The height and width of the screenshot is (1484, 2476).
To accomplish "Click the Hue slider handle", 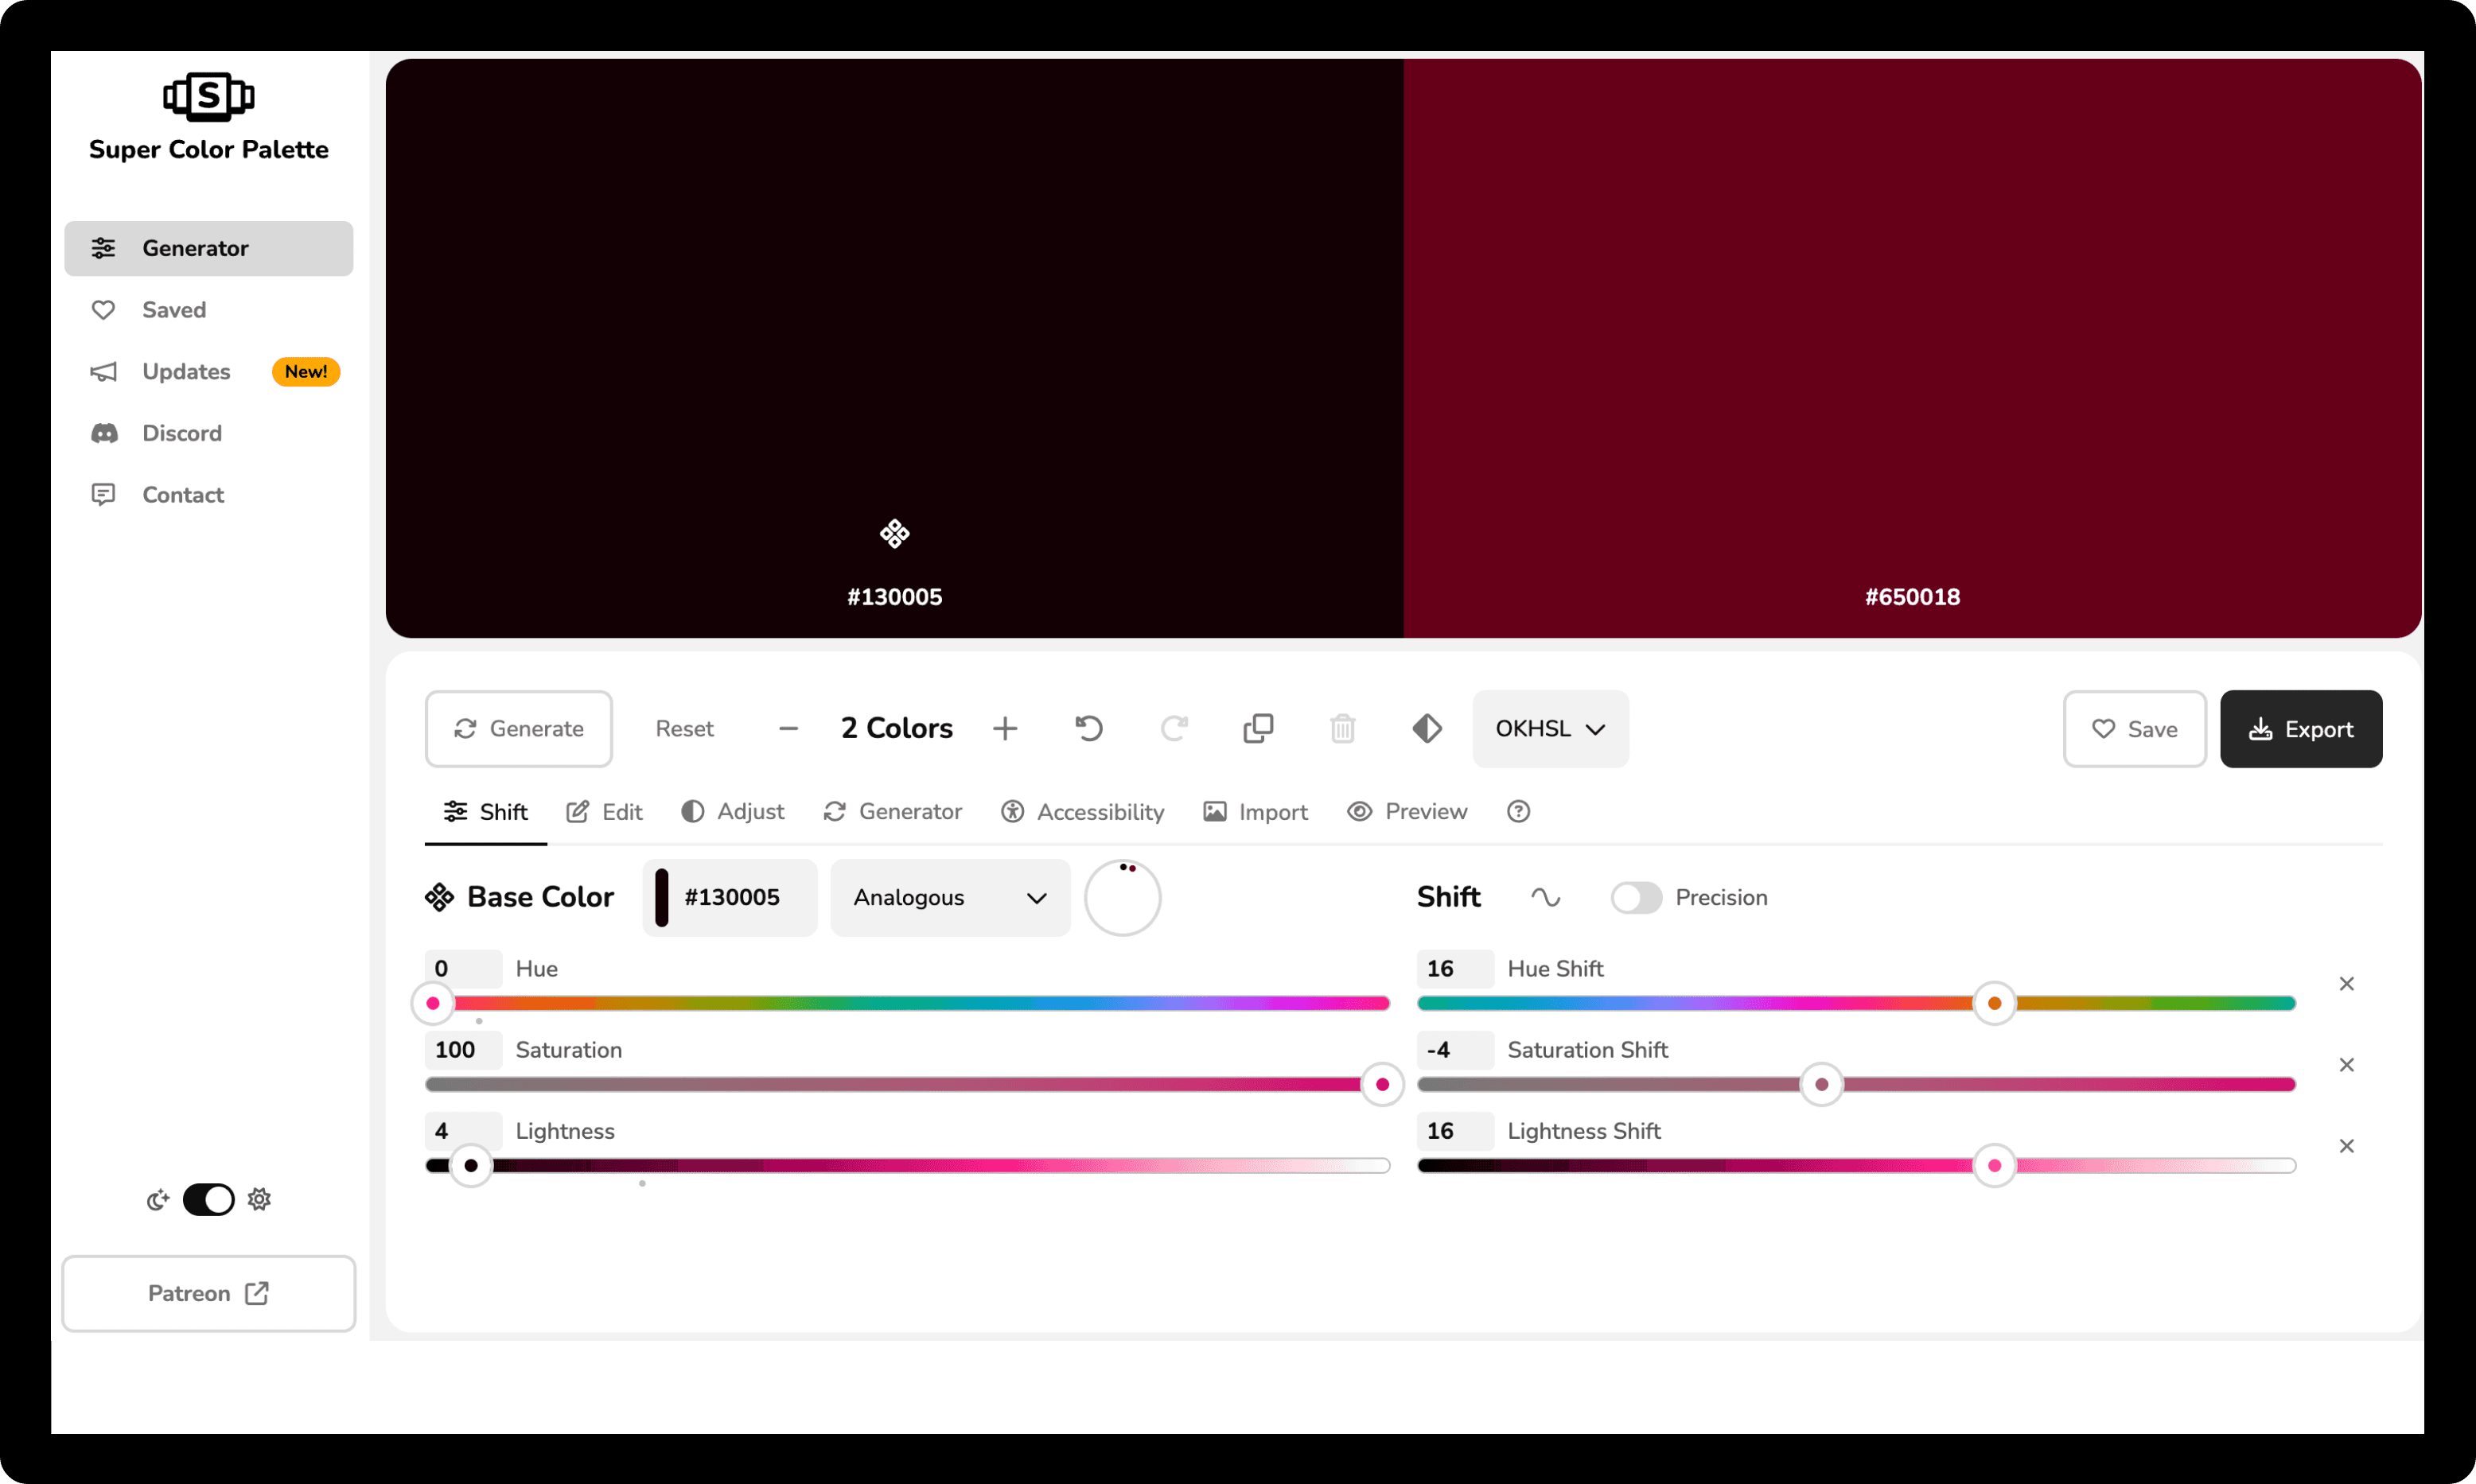I will 433,1003.
